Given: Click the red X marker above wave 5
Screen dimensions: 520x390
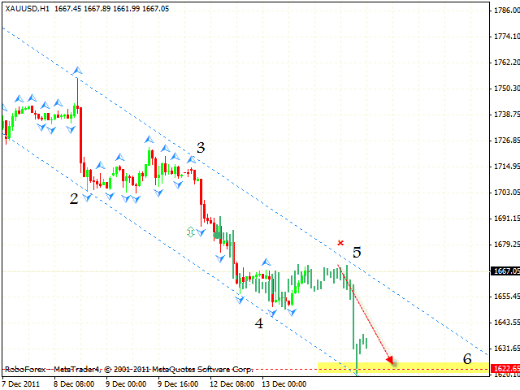Looking at the screenshot, I should (340, 243).
